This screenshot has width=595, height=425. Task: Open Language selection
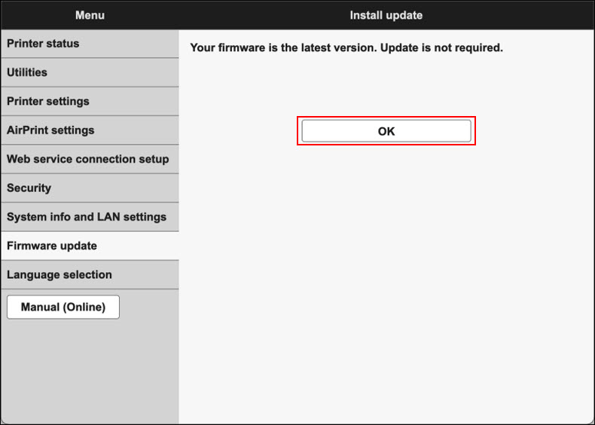click(59, 274)
